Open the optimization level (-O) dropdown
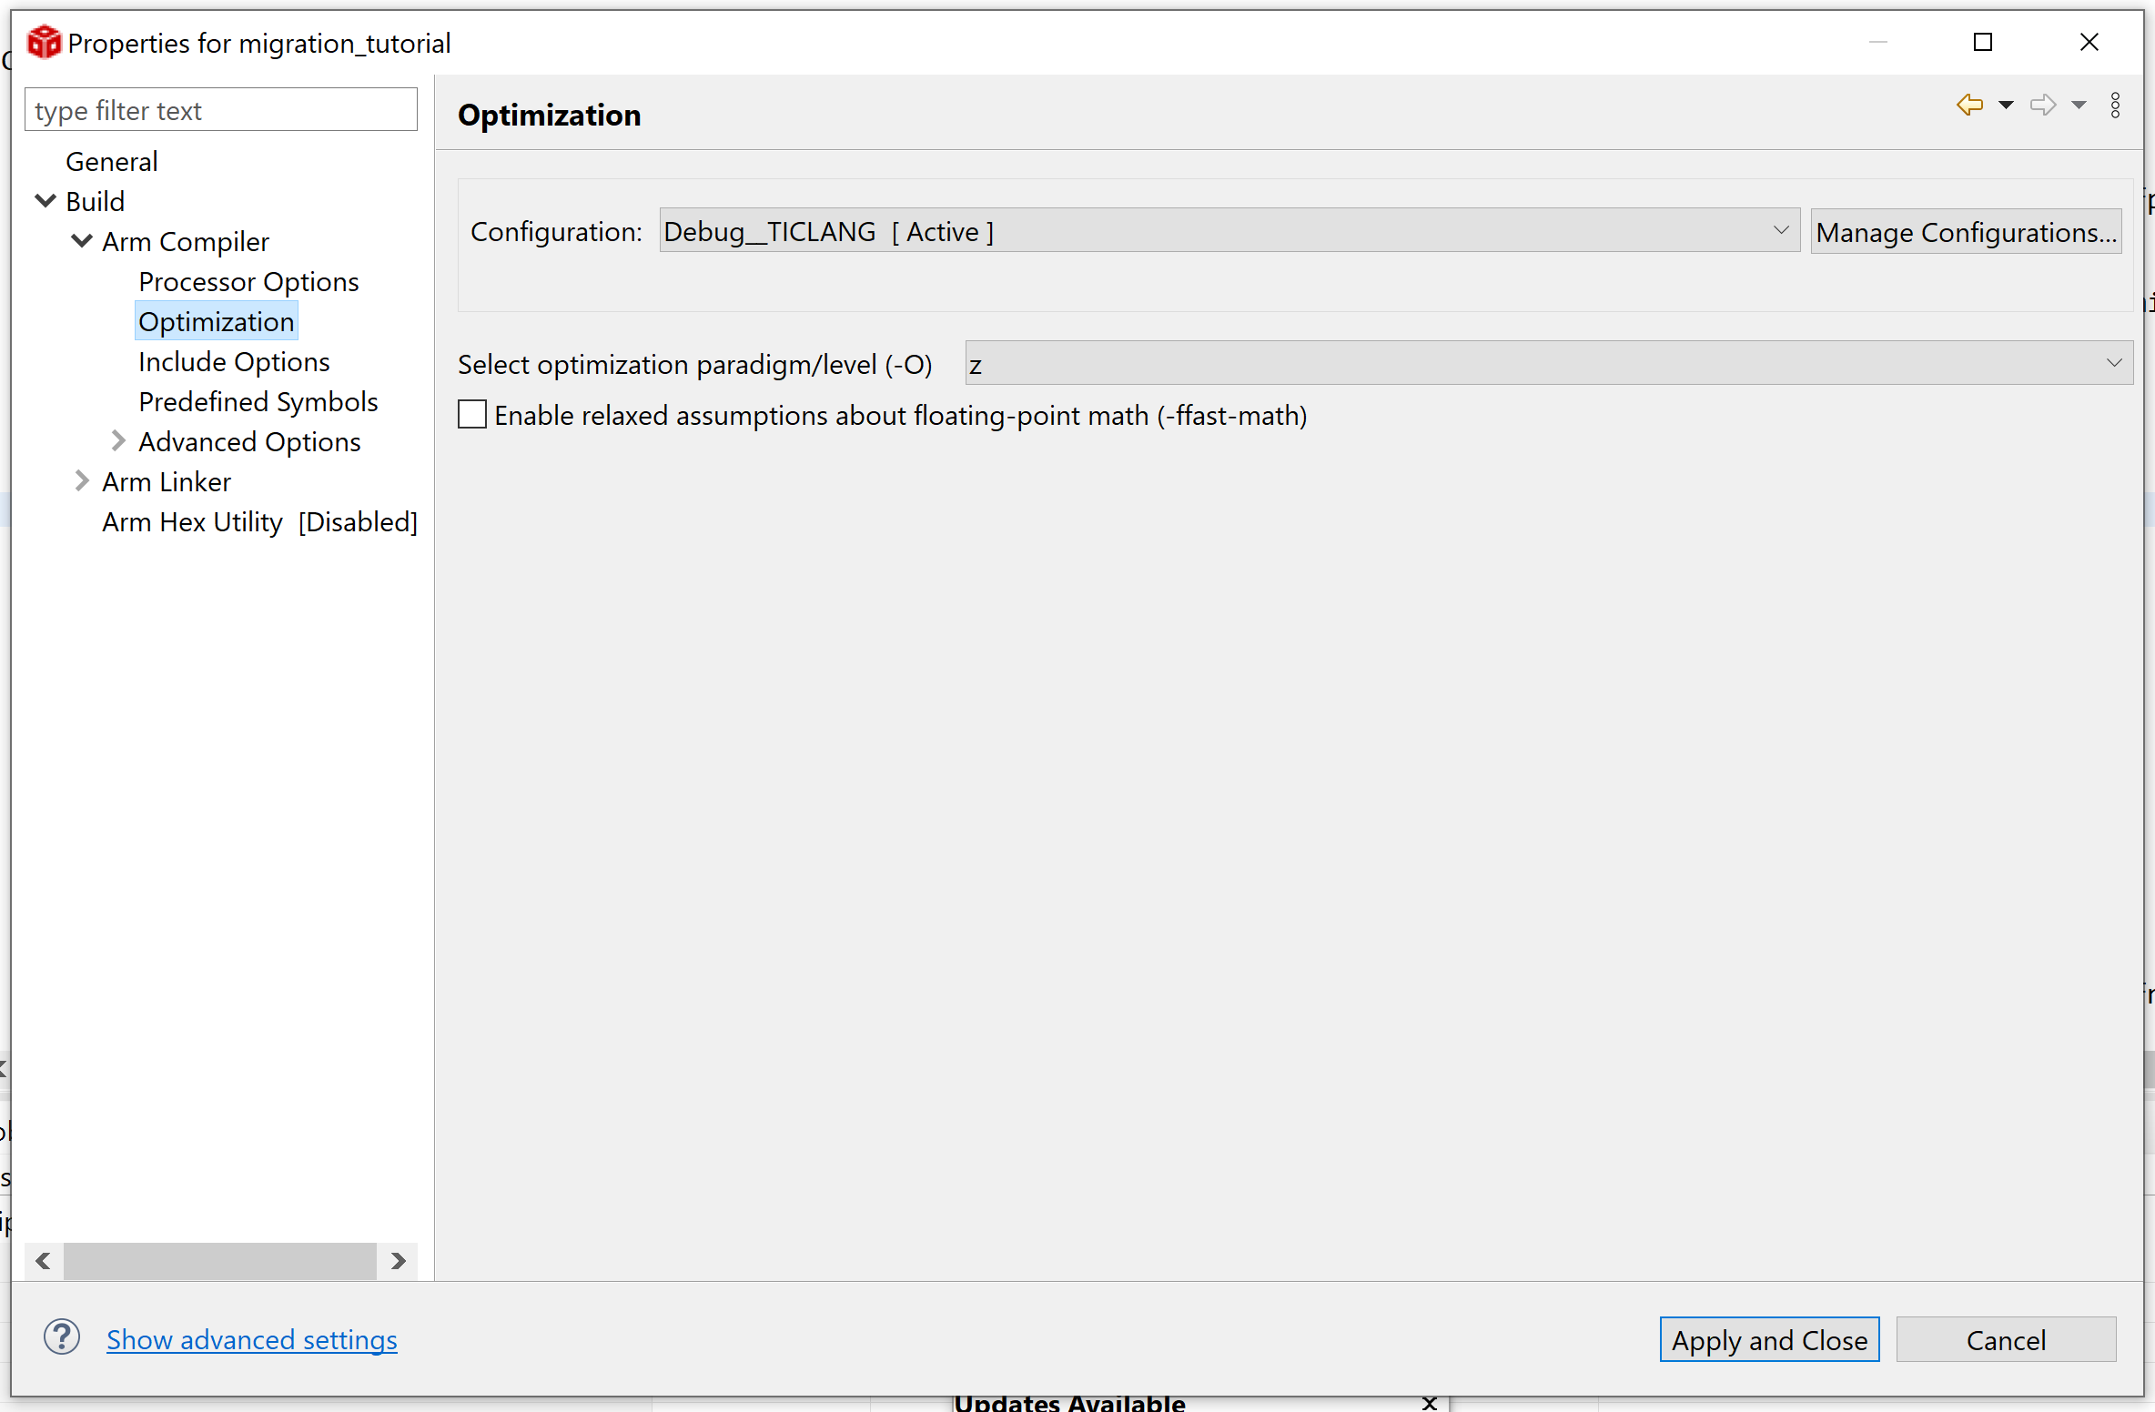The image size is (2155, 1412). (x=1547, y=363)
